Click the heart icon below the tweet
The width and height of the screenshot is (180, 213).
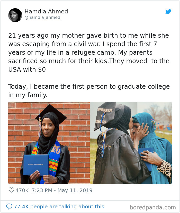point(12,190)
